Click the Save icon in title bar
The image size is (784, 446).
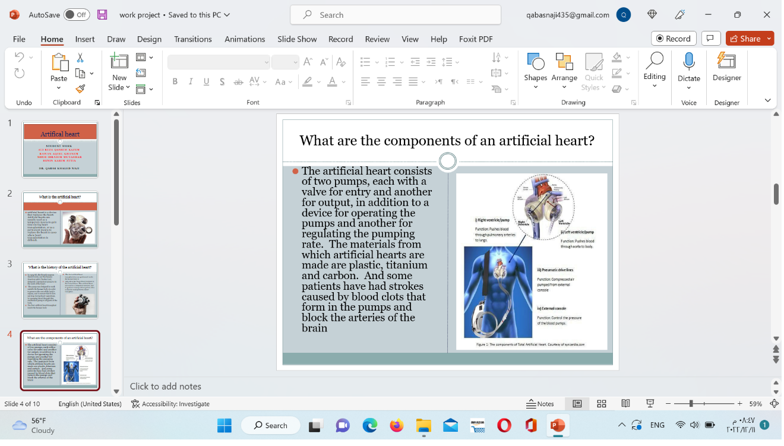102,15
